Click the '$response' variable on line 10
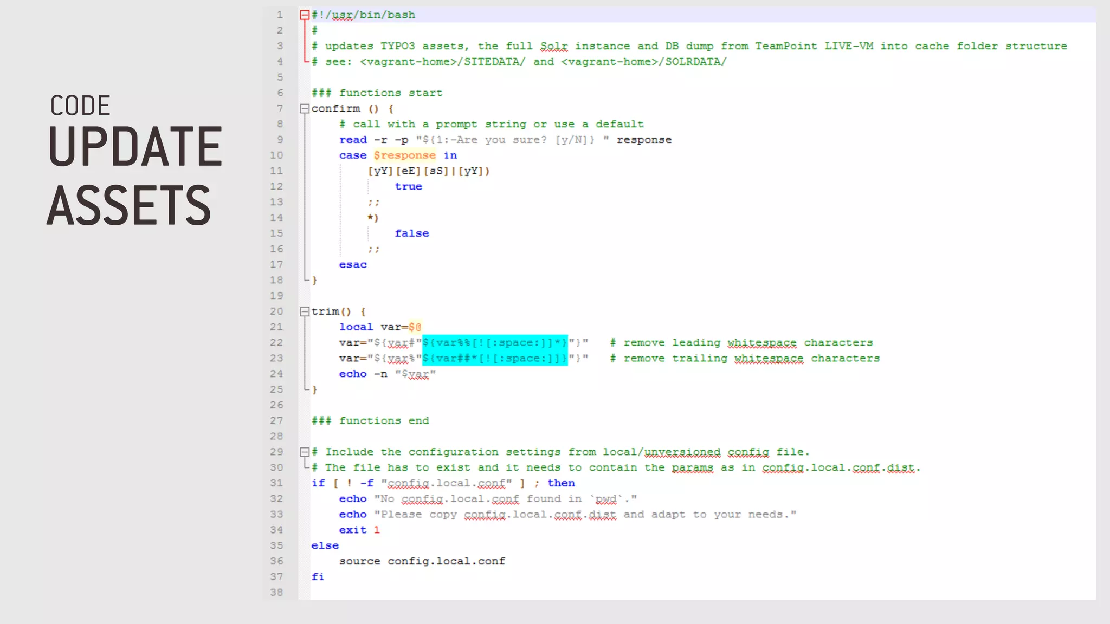This screenshot has width=1110, height=624. 404,155
